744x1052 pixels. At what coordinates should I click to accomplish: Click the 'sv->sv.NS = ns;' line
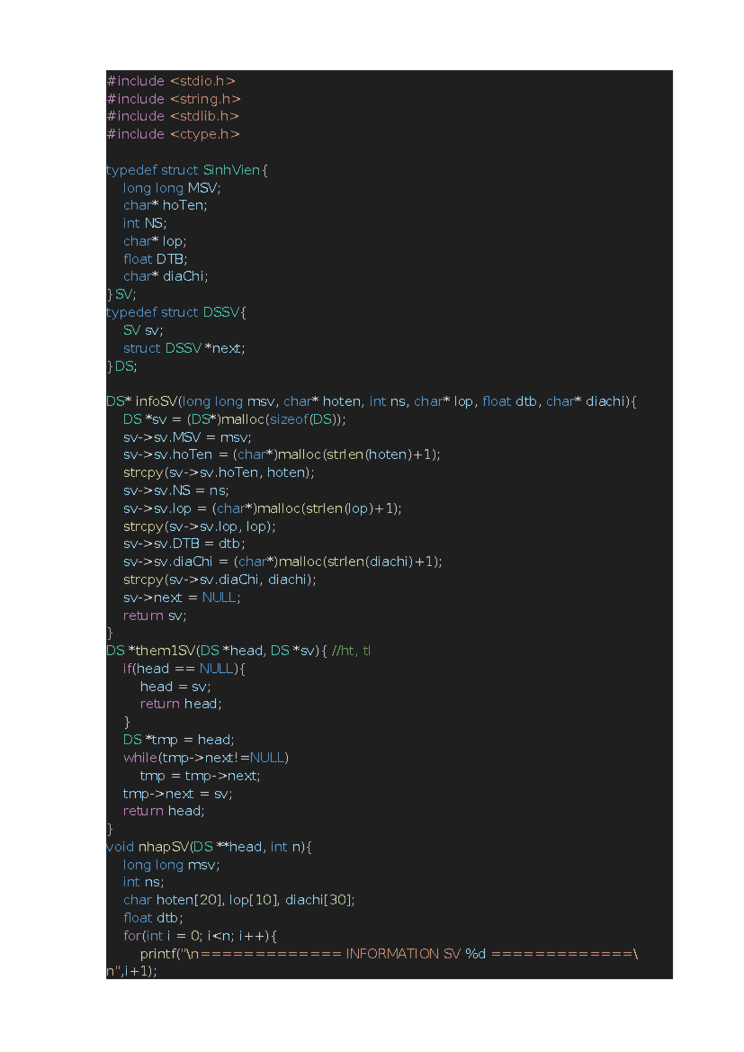(x=176, y=491)
